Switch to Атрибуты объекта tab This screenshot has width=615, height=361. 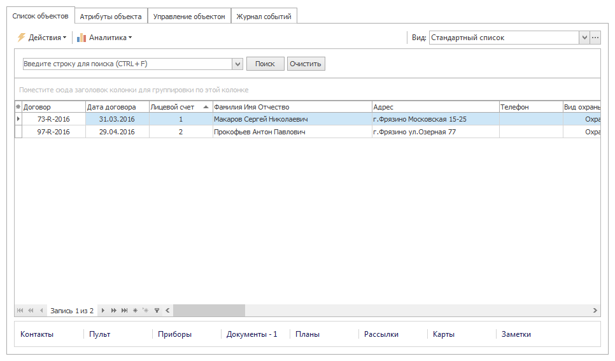(x=111, y=17)
